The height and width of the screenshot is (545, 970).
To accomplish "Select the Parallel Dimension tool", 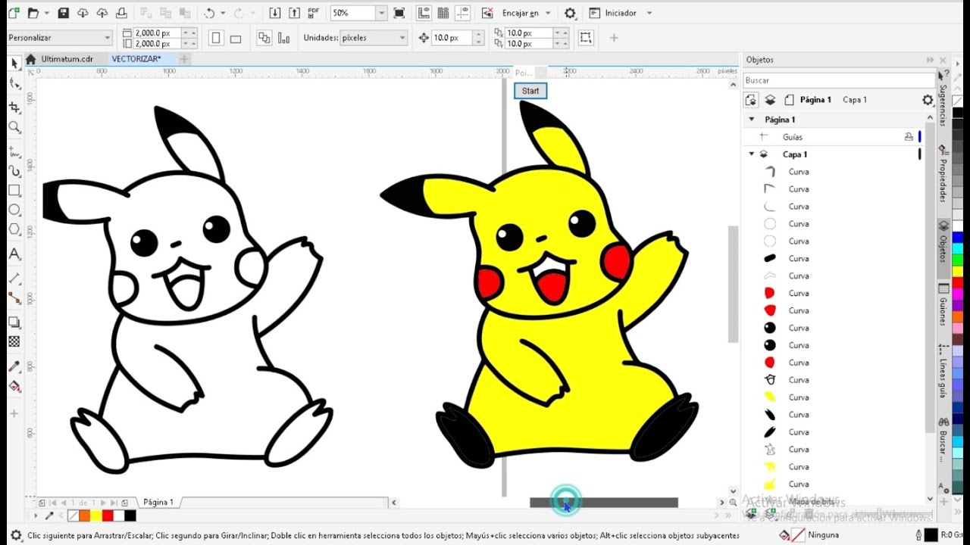I will (x=14, y=279).
